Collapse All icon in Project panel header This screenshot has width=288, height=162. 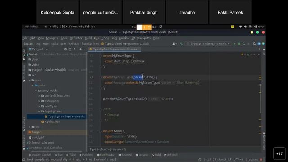pos(75,49)
